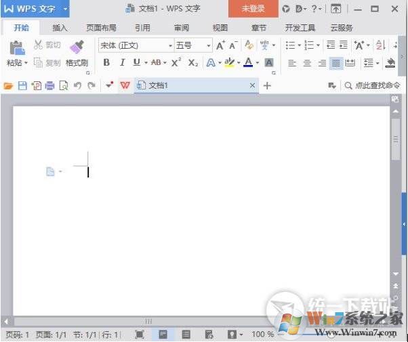This screenshot has height=342, width=408.
Task: Toggle the character shading button
Action: (269, 63)
